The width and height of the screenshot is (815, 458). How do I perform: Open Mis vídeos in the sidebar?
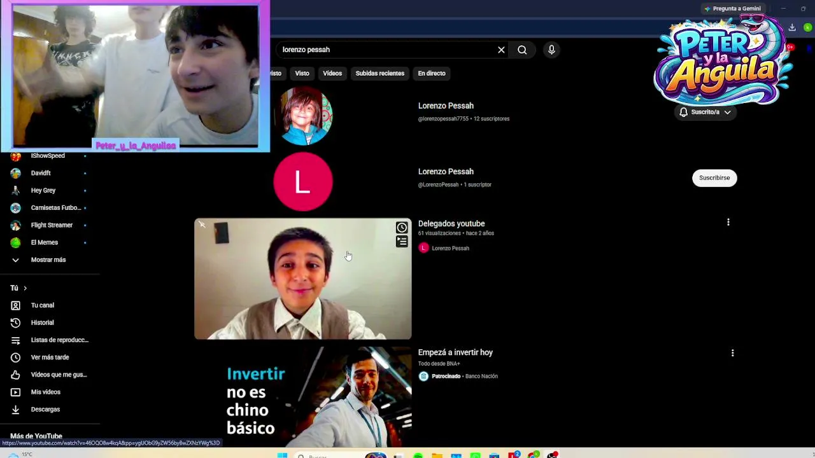pos(46,392)
